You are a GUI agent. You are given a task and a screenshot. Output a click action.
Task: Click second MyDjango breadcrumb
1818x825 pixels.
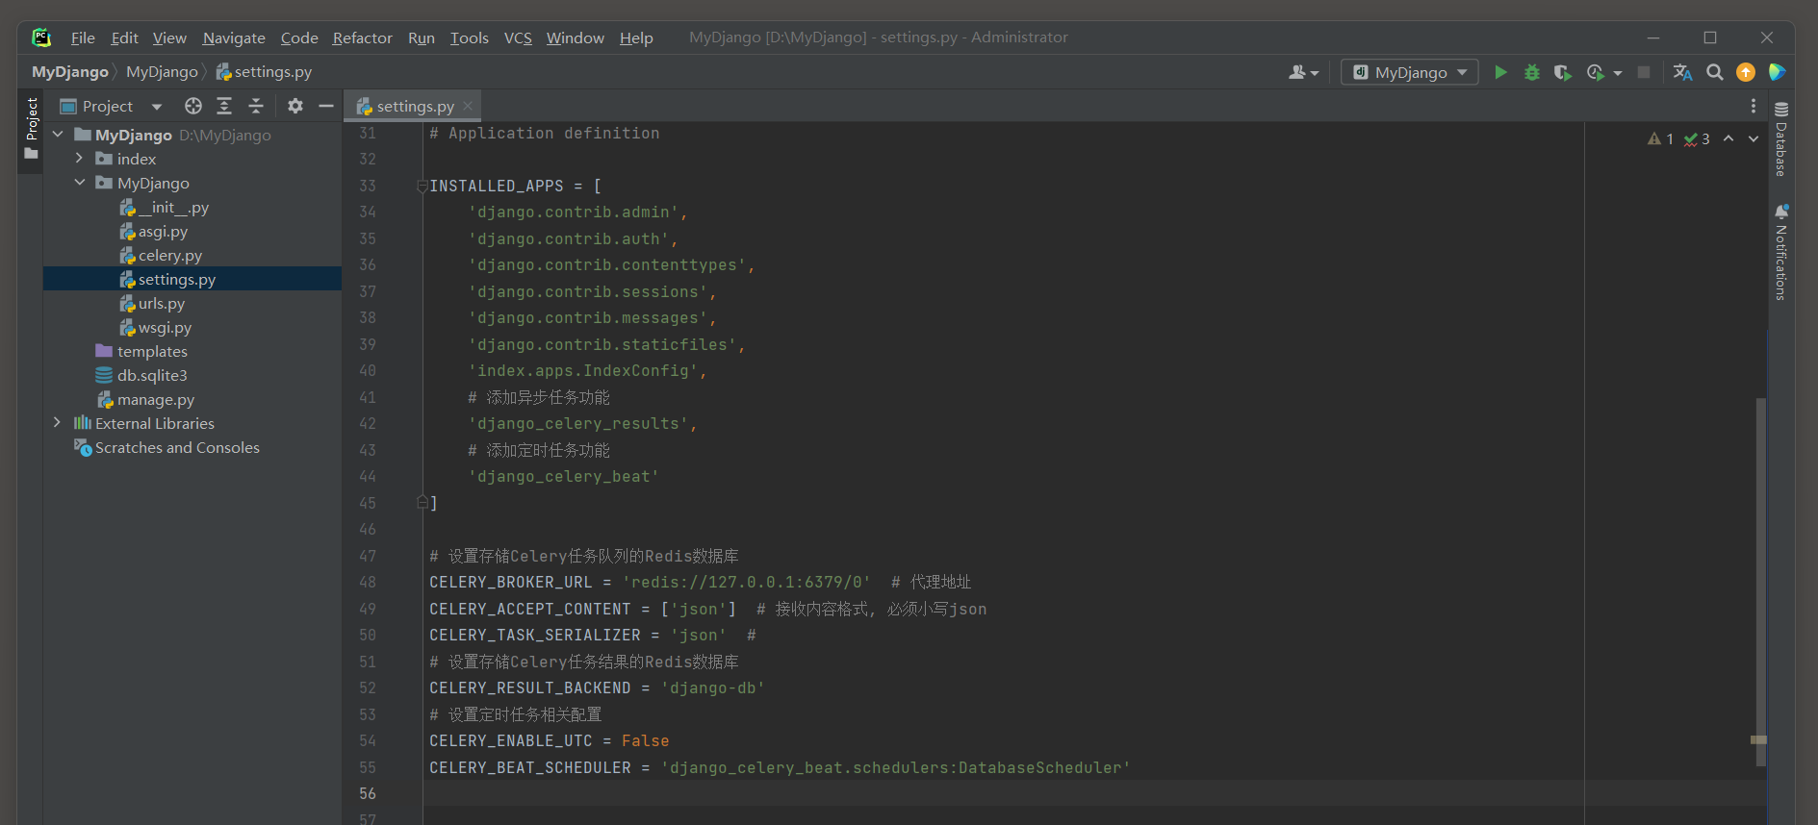[x=162, y=72]
